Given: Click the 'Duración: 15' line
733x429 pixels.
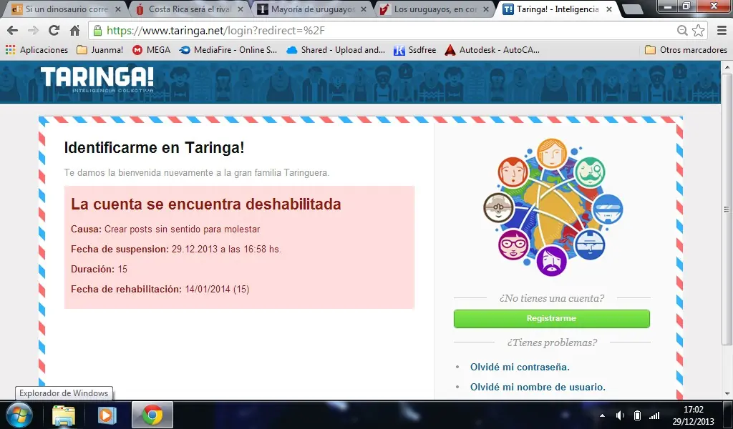Looking at the screenshot, I should pos(99,270).
